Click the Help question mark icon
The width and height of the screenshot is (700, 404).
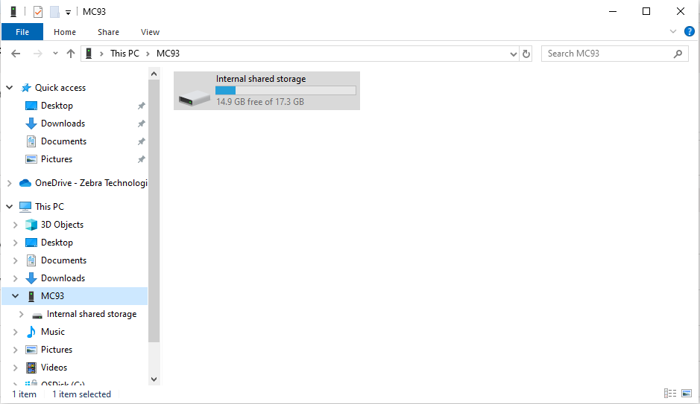click(x=689, y=31)
